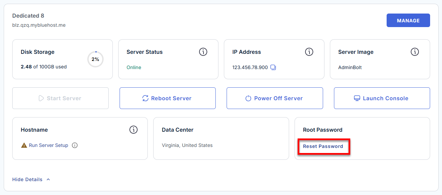This screenshot has width=442, height=195.
Task: Click the Power Off Server button
Action: (x=275, y=98)
